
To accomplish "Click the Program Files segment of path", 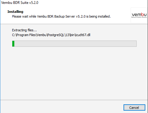I will pos(26,35).
